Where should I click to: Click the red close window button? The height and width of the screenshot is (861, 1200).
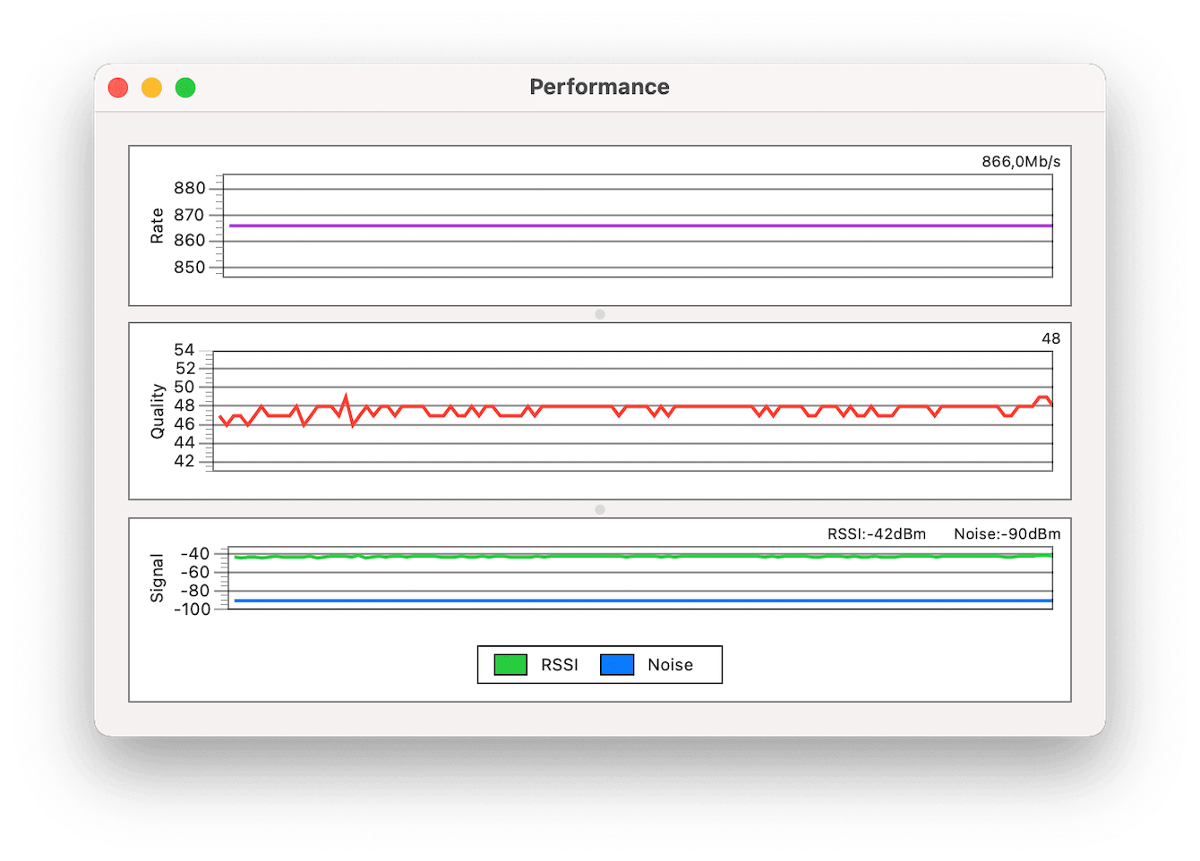118,88
